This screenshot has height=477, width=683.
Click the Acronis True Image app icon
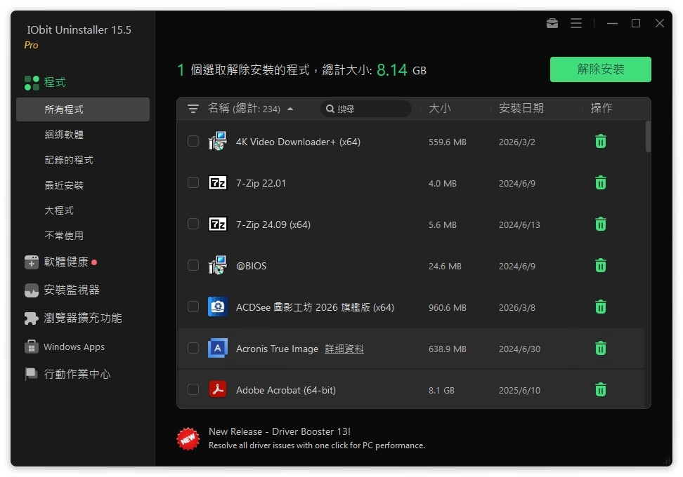click(217, 348)
